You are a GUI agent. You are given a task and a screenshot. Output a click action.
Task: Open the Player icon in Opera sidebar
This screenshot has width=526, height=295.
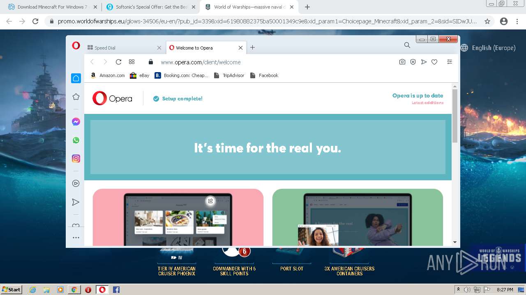coord(76,184)
